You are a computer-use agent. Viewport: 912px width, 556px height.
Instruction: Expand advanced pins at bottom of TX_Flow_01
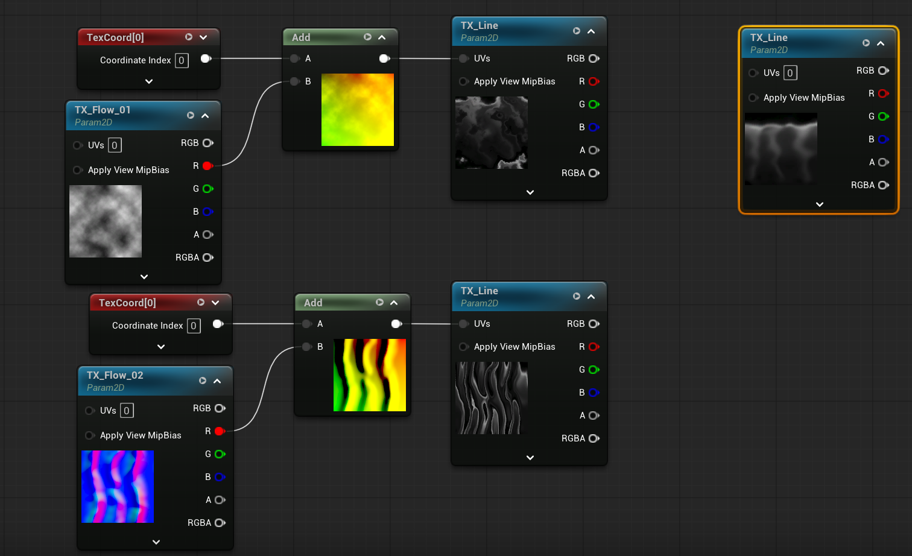144,277
